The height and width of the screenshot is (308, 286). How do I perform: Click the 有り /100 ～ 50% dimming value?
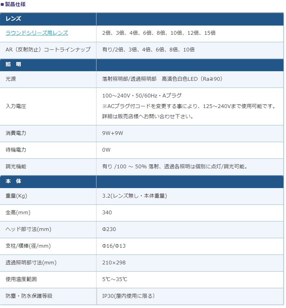point(175,167)
